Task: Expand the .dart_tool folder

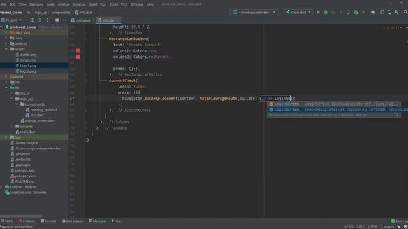Action: tap(6, 32)
